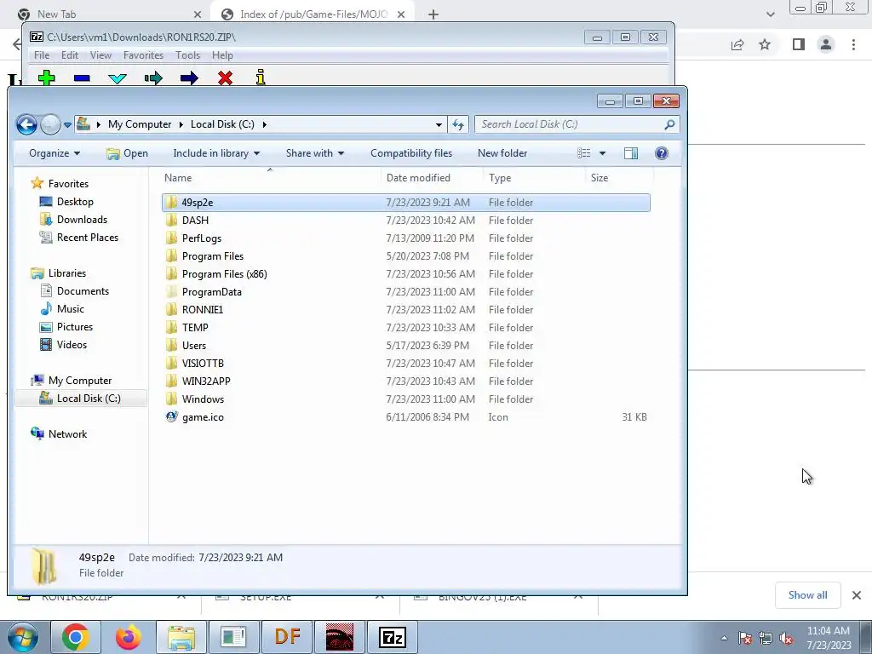Toggle Chrome side panel icon

799,44
